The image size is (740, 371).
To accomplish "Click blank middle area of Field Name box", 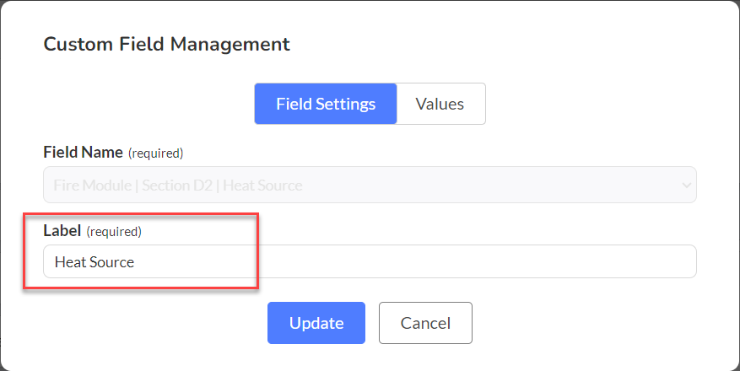I will [491, 185].
